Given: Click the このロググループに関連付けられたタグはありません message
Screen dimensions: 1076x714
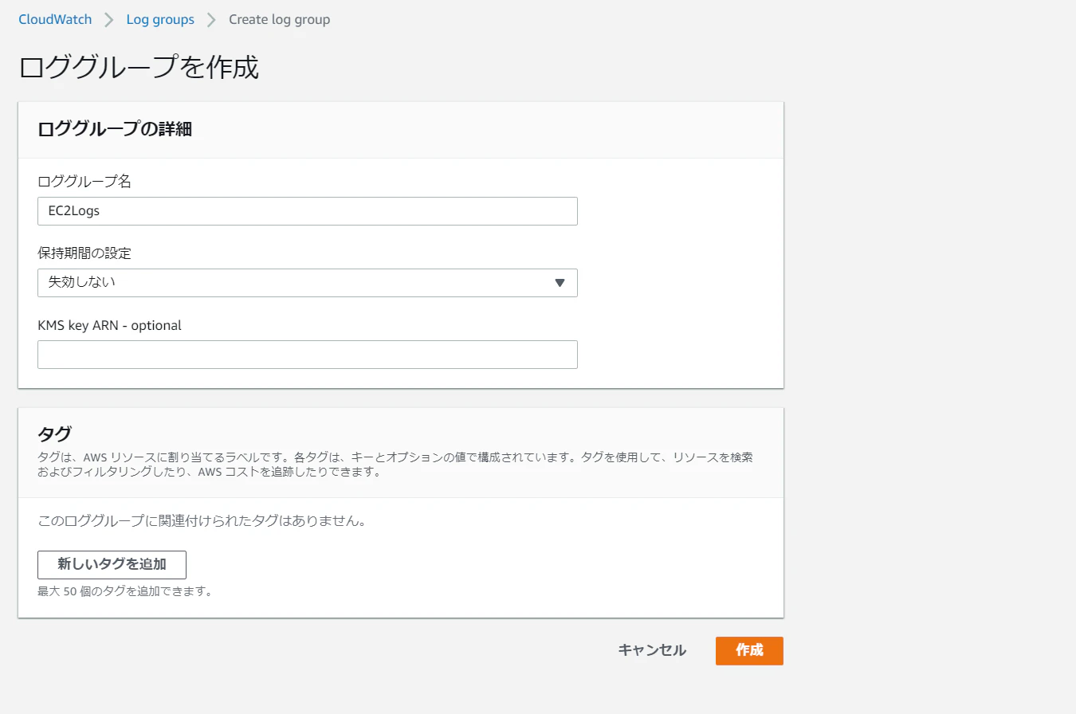Looking at the screenshot, I should [202, 521].
